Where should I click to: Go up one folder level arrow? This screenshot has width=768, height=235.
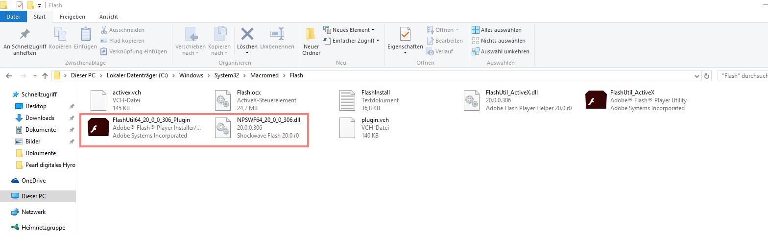45,76
